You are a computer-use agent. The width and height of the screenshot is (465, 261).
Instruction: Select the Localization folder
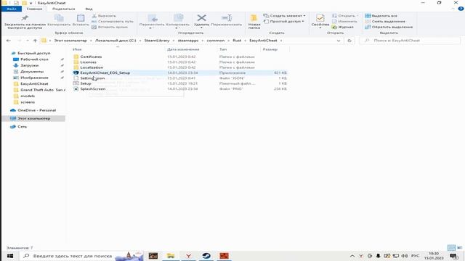[92, 67]
